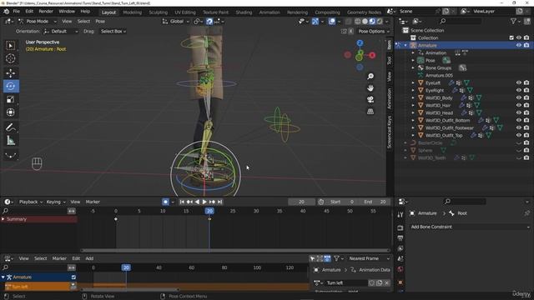This screenshot has height=300, width=534.
Task: Choose the Measure tool
Action: [x=11, y=141]
